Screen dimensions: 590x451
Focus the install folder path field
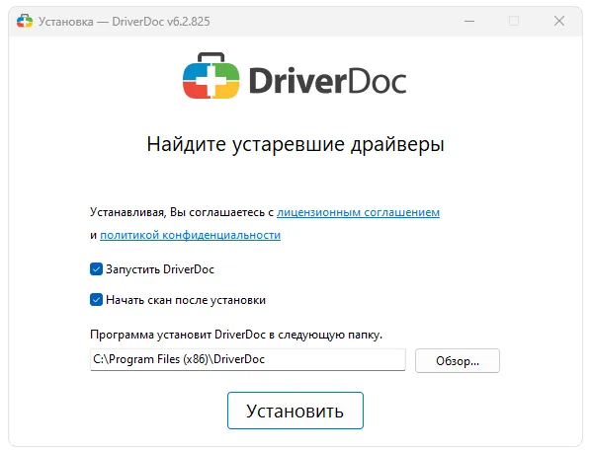[248, 359]
